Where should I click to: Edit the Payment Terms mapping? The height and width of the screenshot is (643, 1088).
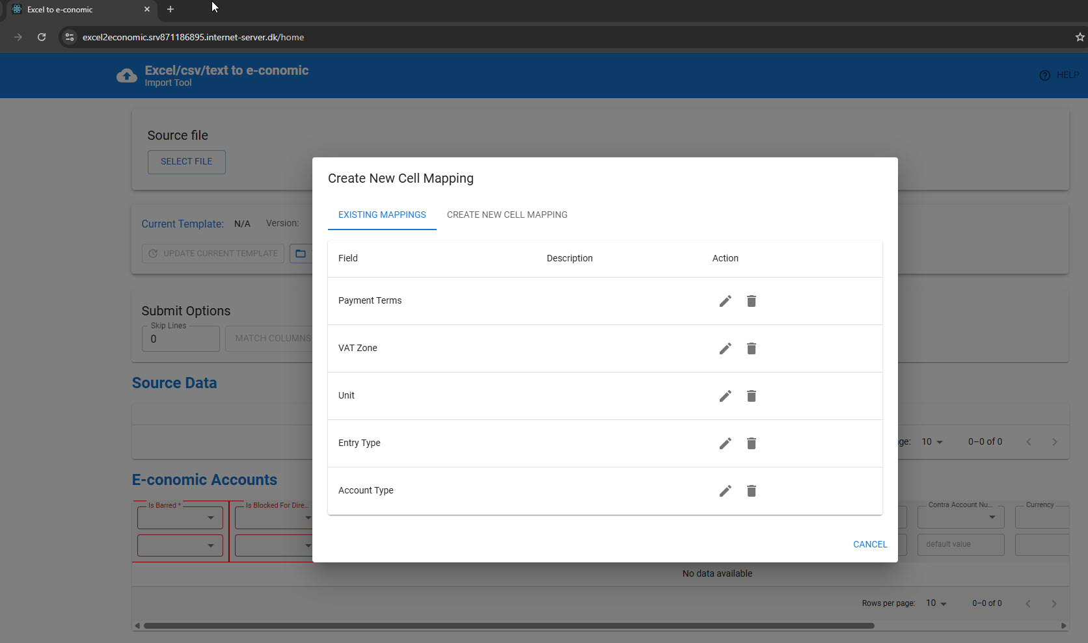pyautogui.click(x=726, y=301)
